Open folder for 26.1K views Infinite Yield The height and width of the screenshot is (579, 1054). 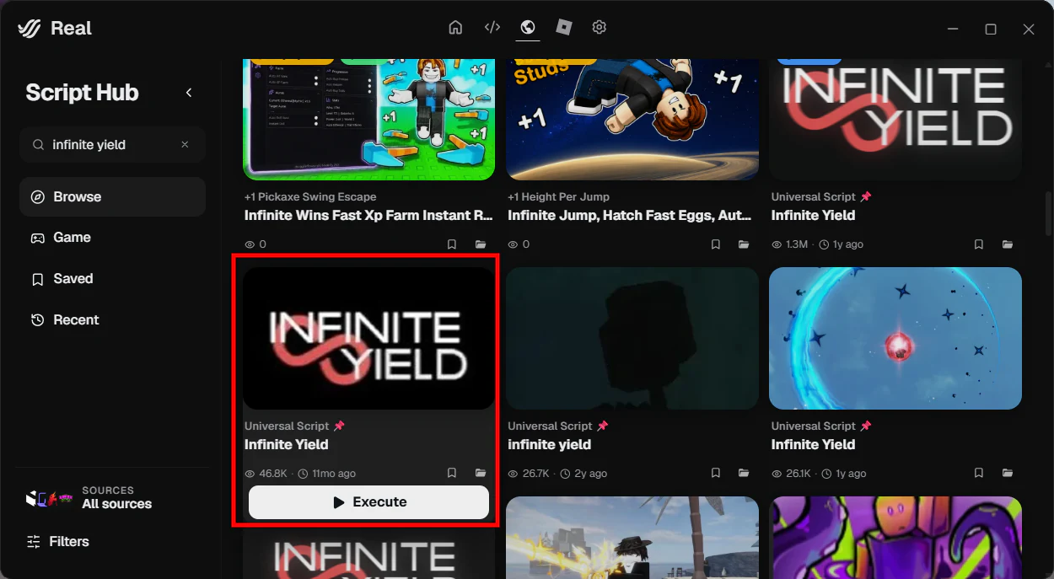1008,474
